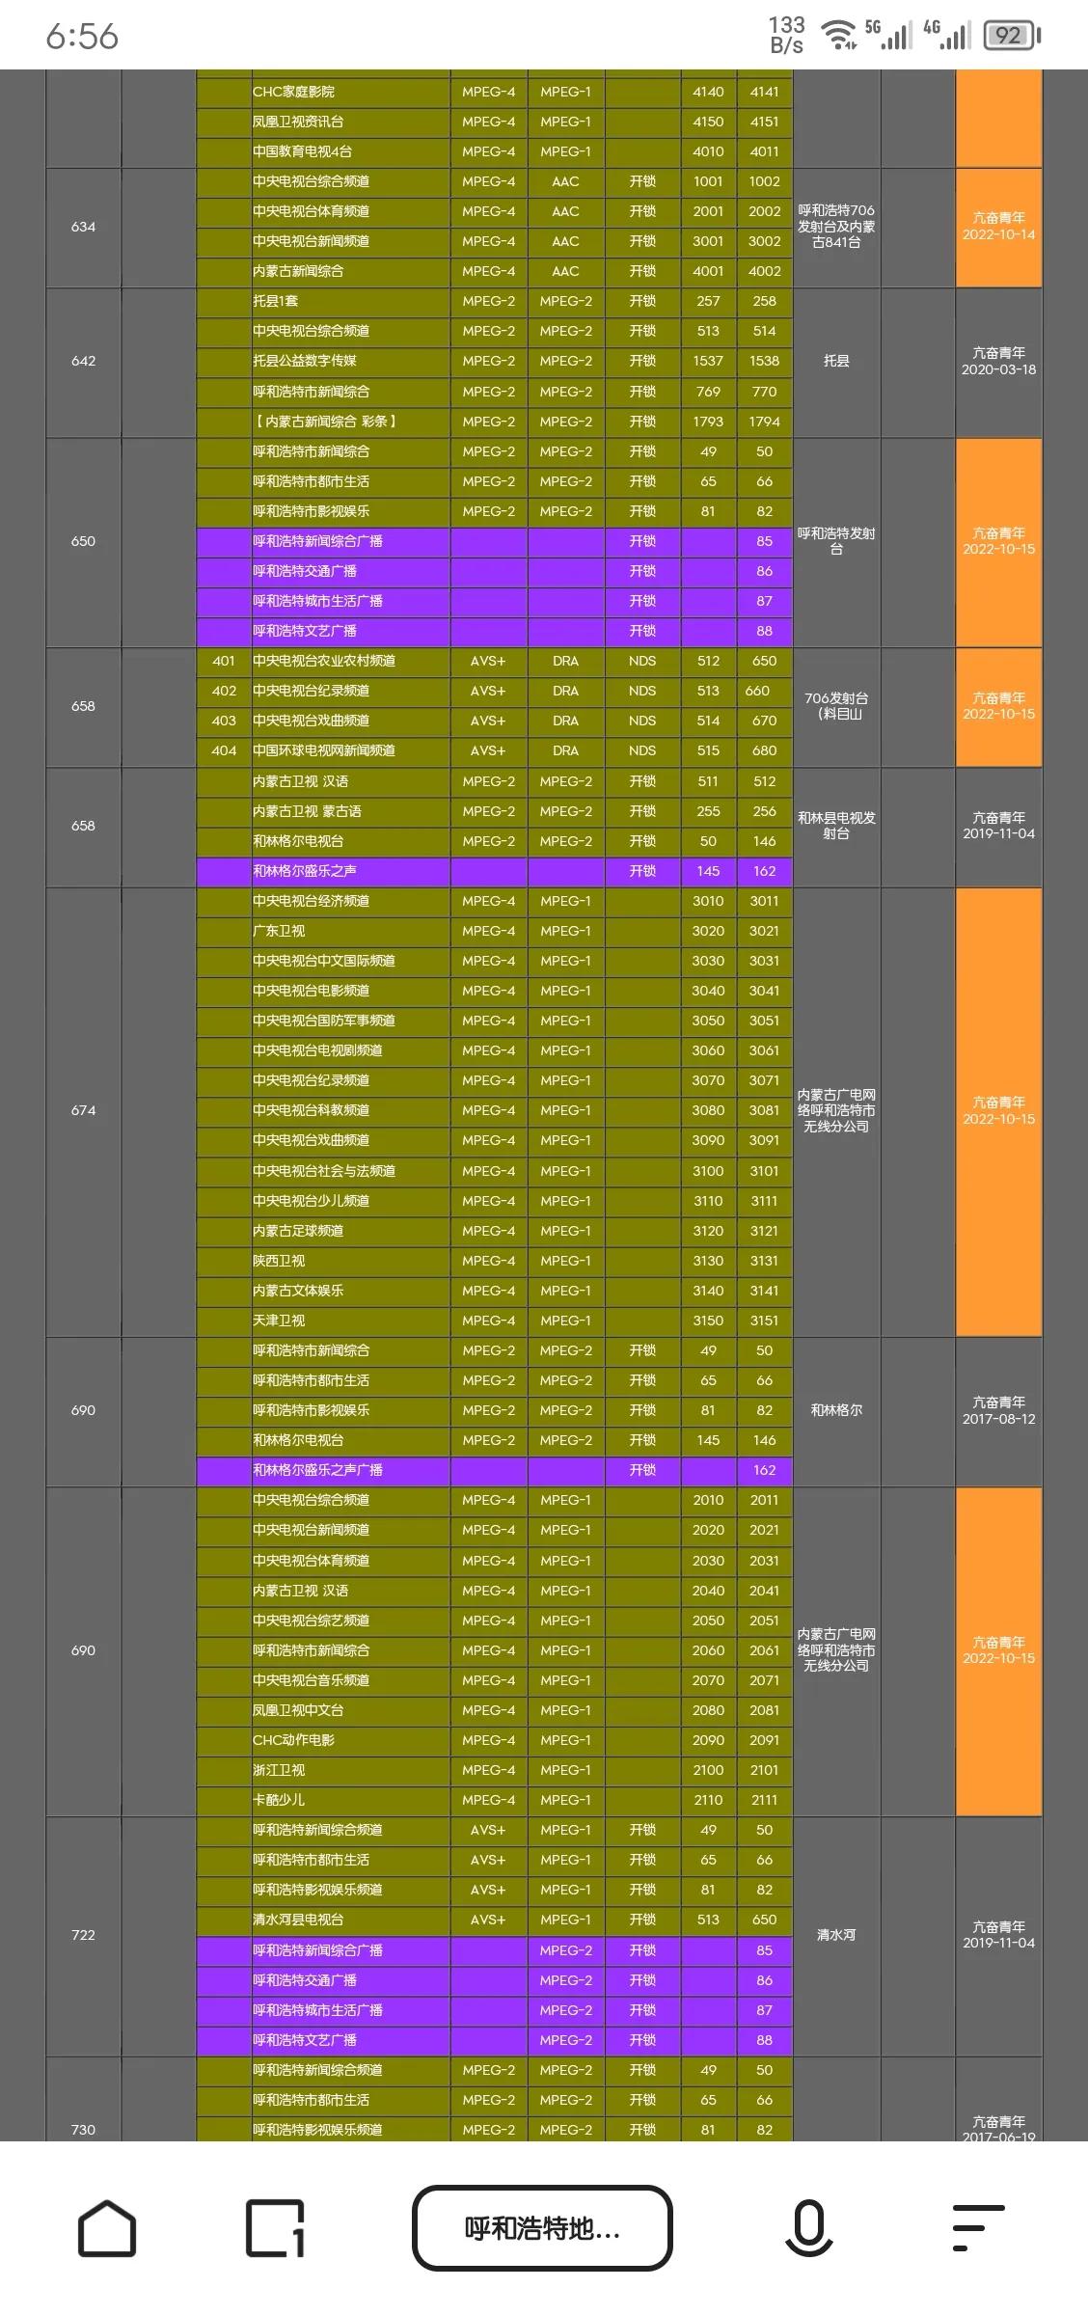Click 呼和浩特发射台 location cell
The width and height of the screenshot is (1088, 2315).
[836, 541]
